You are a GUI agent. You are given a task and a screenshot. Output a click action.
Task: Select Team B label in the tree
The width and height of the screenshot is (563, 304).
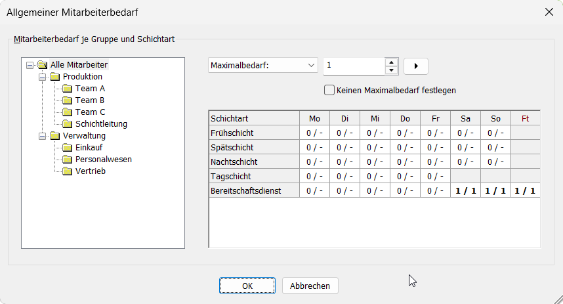pos(90,100)
